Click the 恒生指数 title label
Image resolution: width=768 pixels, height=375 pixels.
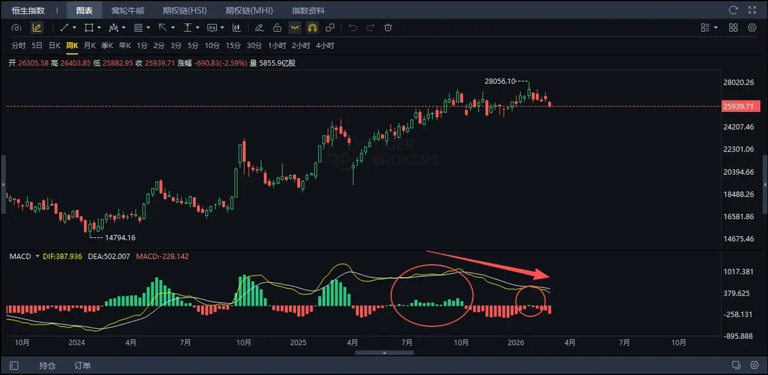28,10
